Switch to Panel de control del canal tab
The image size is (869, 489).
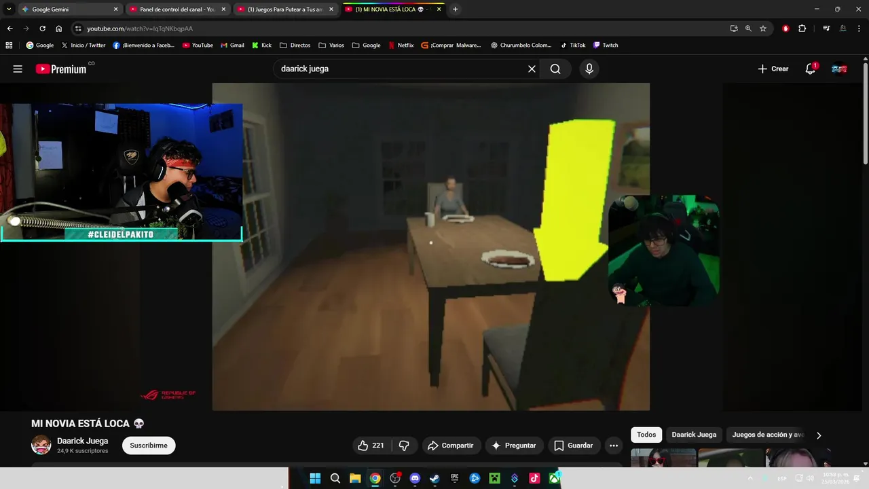pyautogui.click(x=178, y=10)
